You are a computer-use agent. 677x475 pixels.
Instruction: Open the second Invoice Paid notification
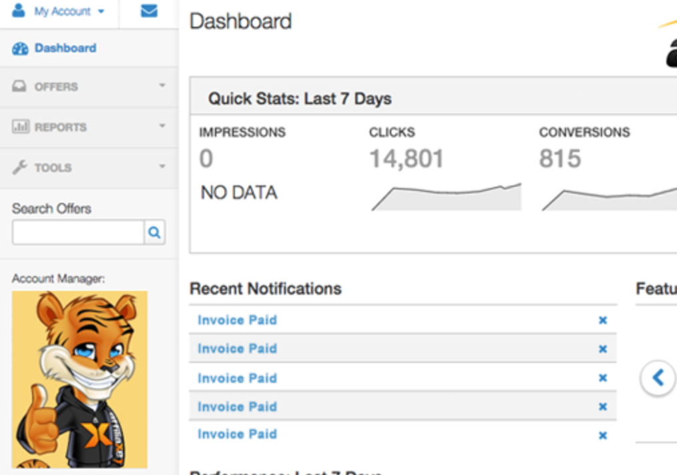237,349
